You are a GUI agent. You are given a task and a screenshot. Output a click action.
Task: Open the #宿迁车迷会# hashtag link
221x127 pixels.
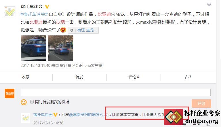pos(34,14)
